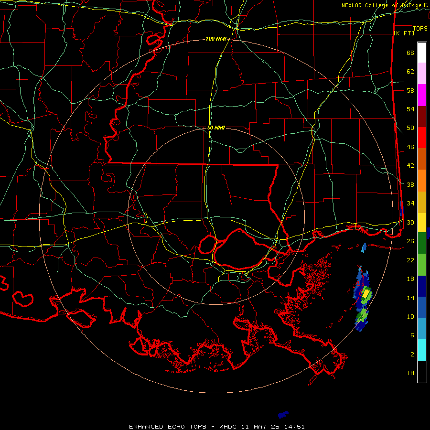Click the white swatch in the tops legend
This screenshot has height=430, width=430.
(422, 53)
